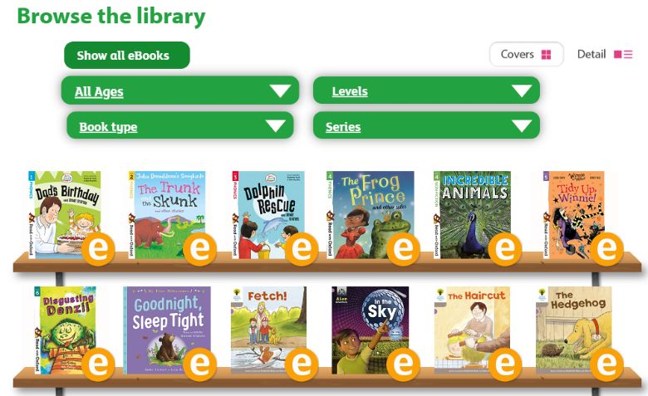This screenshot has width=648, height=396.
Task: Click eBook badge on Dolphin Rescue
Action: click(x=302, y=249)
